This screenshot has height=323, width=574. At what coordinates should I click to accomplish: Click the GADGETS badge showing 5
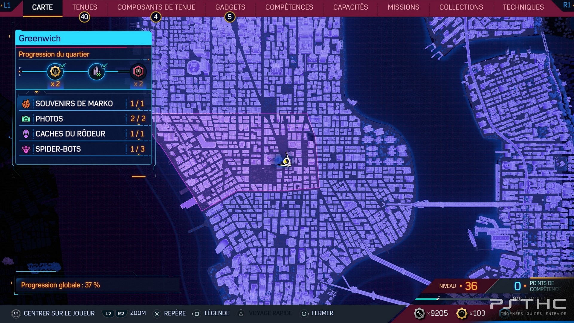pyautogui.click(x=230, y=17)
